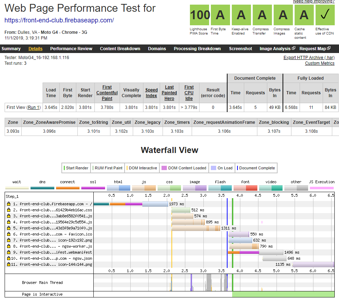The width and height of the screenshot is (339, 301).
Task: Open the Domains tab
Action: [x=157, y=49]
